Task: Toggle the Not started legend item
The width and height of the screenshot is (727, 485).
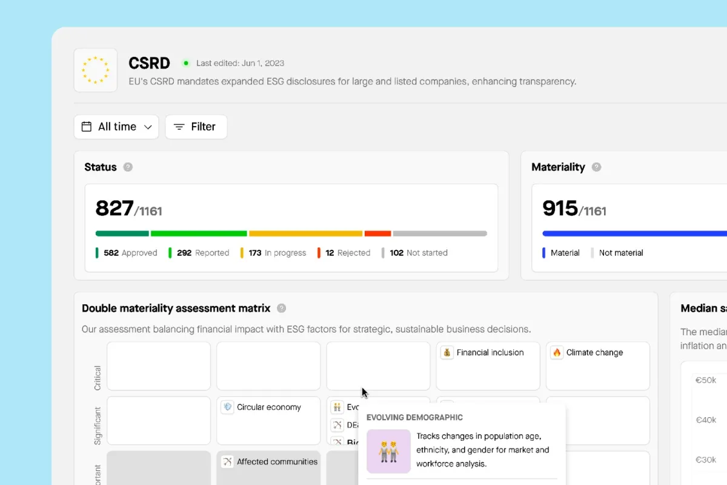Action: point(415,253)
